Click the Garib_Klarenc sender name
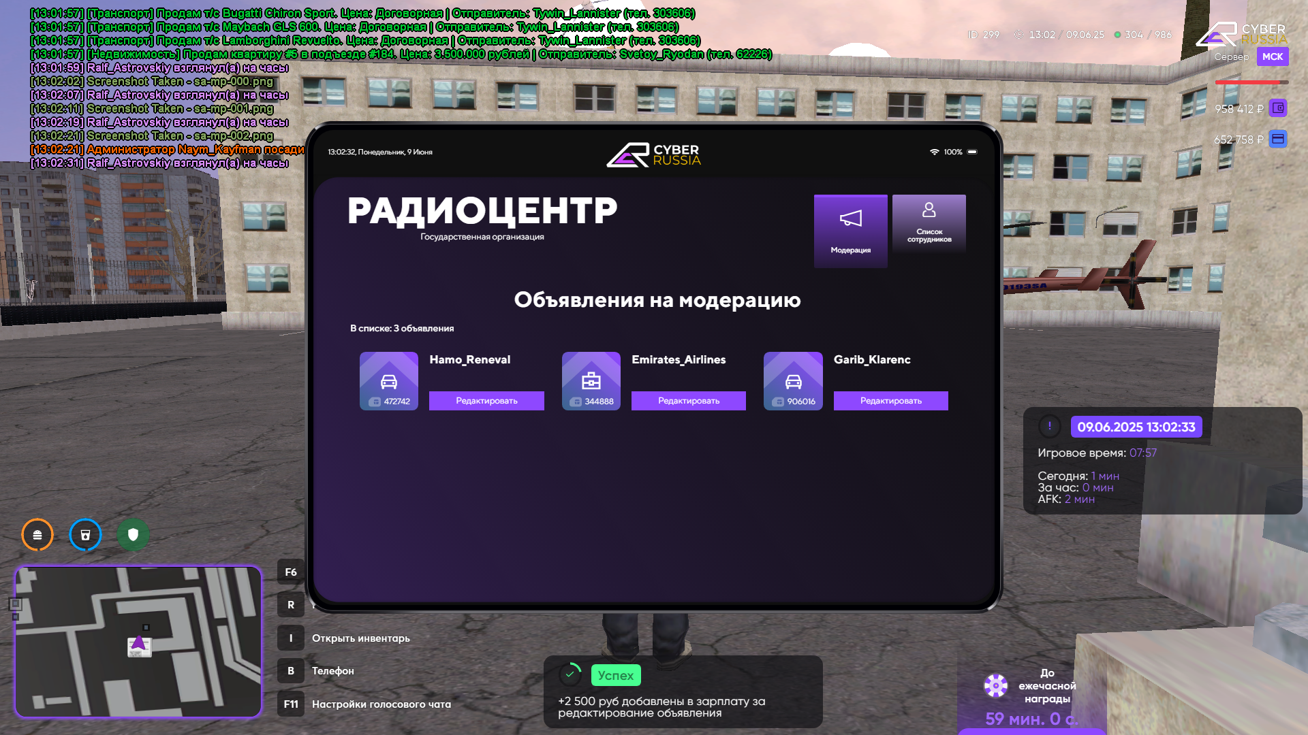Screen dimensions: 1308x735 [872, 360]
